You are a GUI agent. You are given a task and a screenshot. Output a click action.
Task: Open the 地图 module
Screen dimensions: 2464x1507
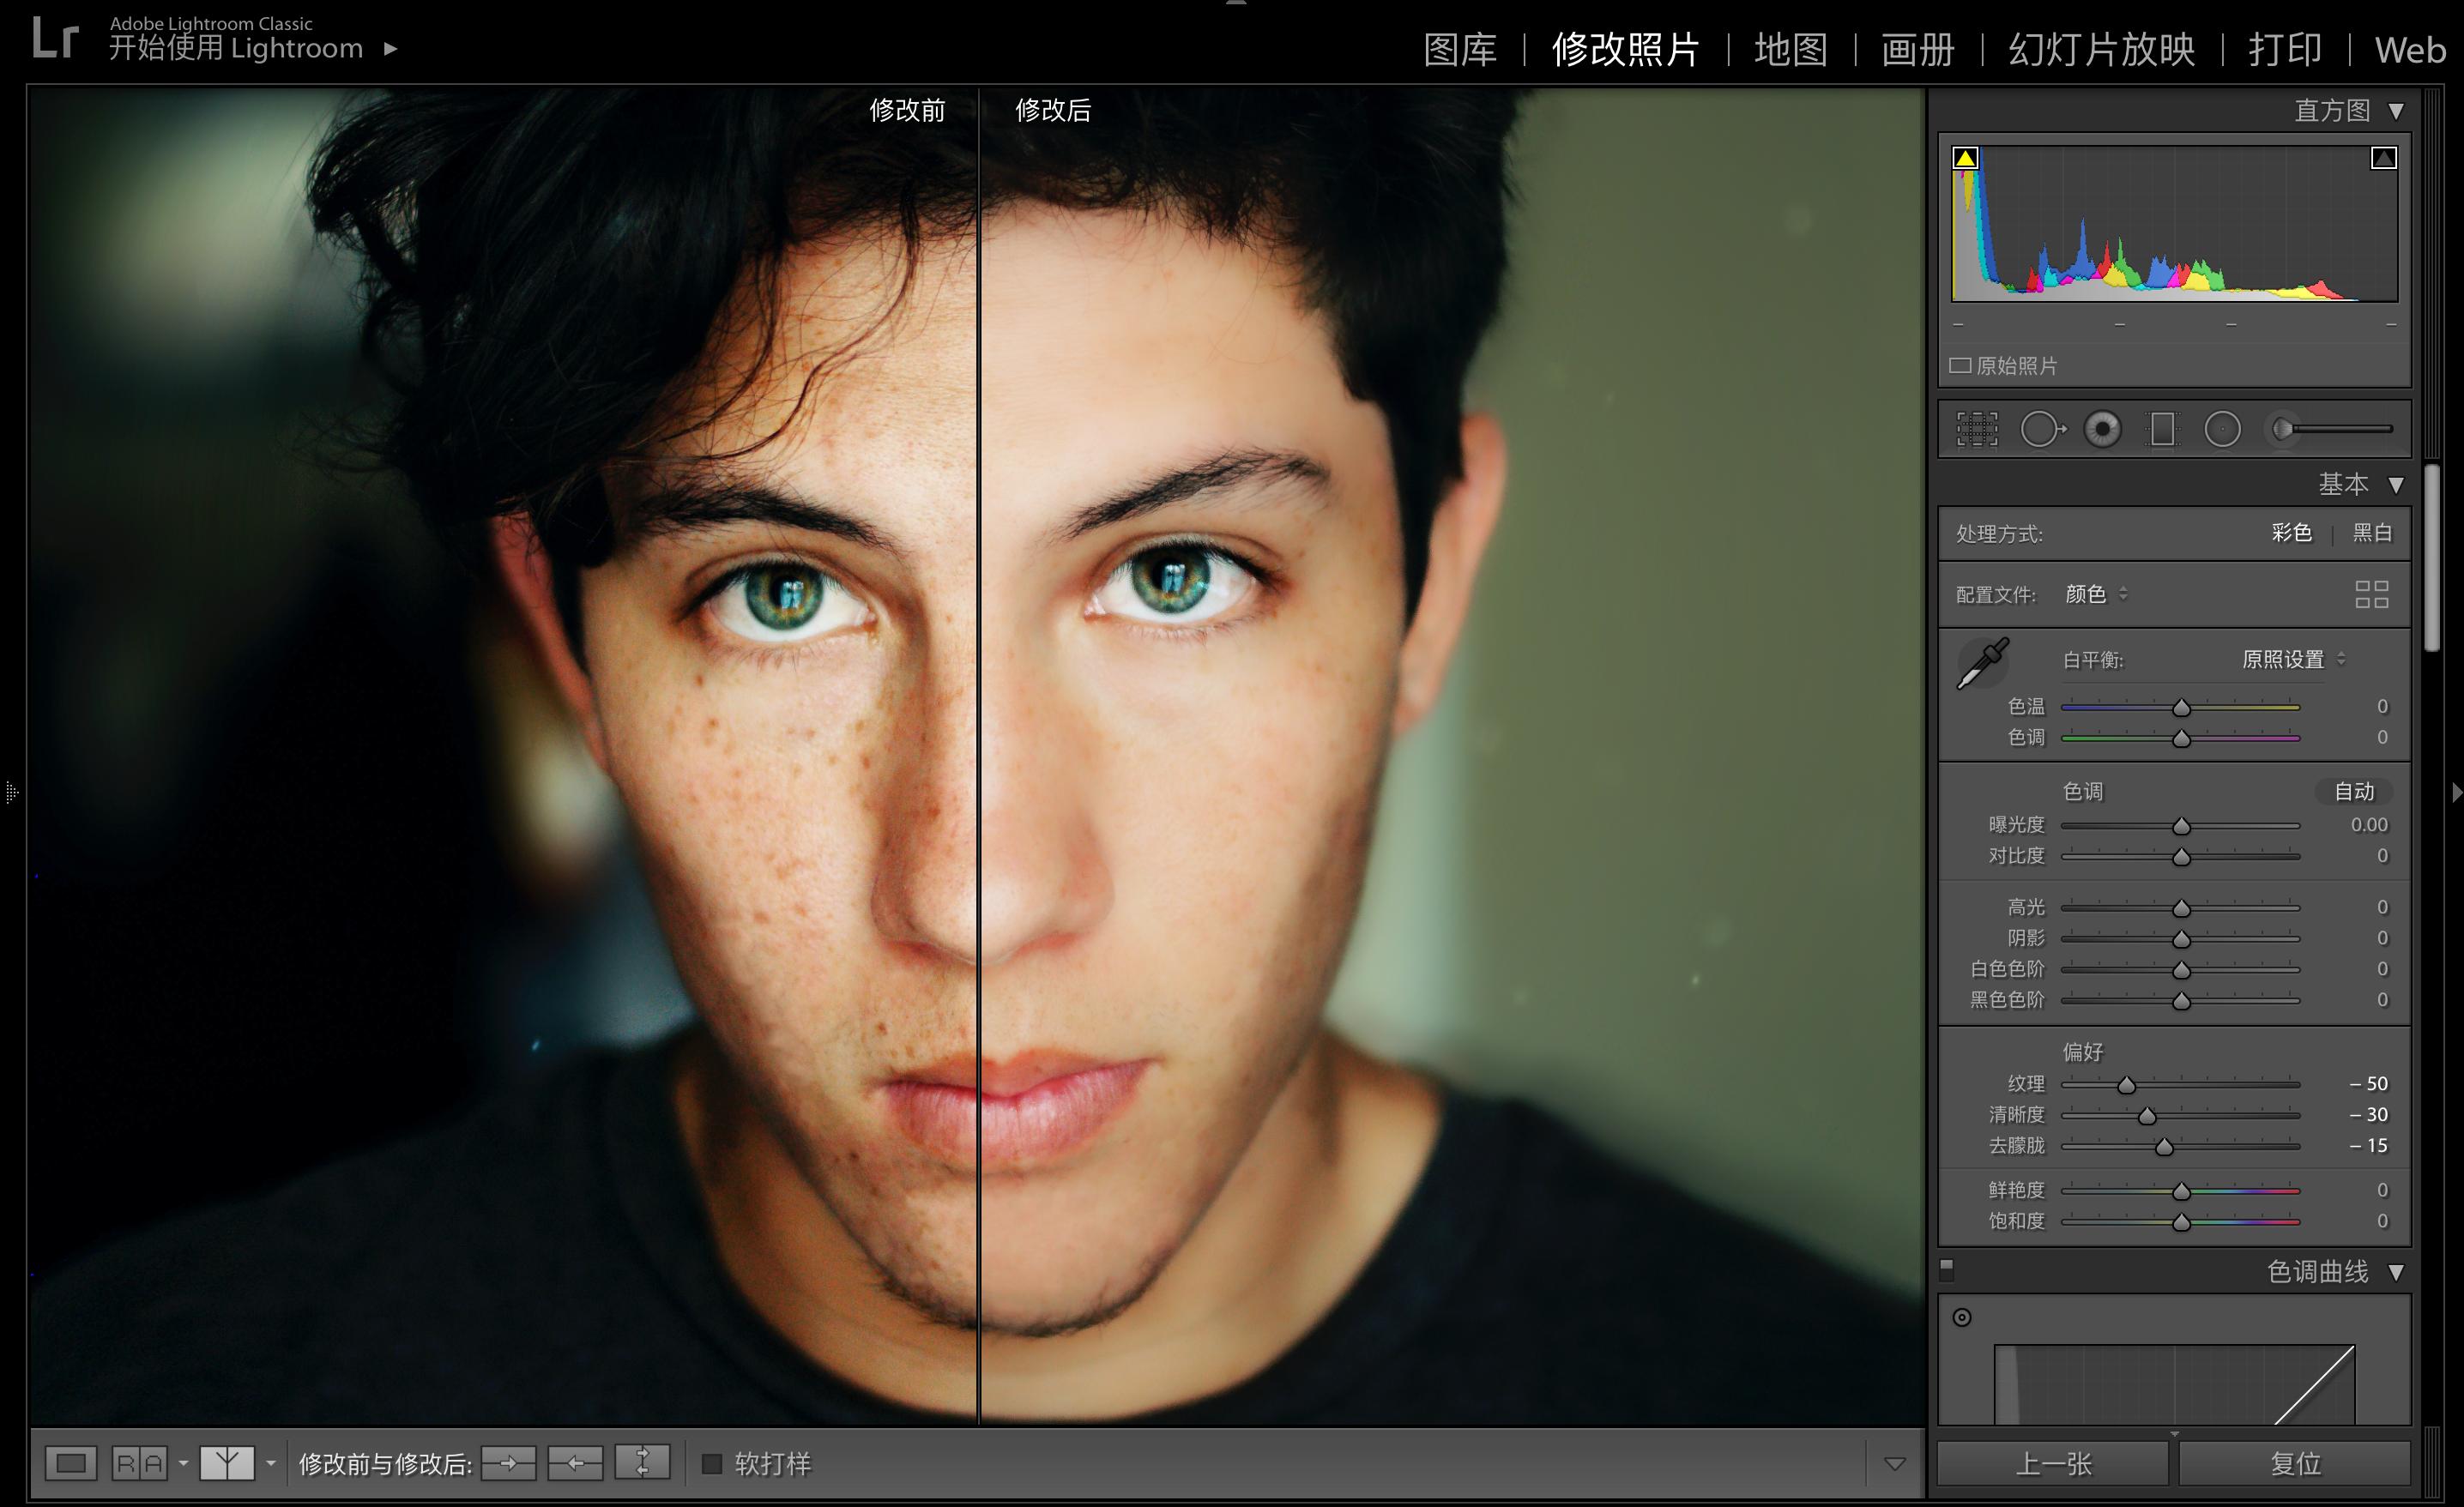[x=1790, y=49]
